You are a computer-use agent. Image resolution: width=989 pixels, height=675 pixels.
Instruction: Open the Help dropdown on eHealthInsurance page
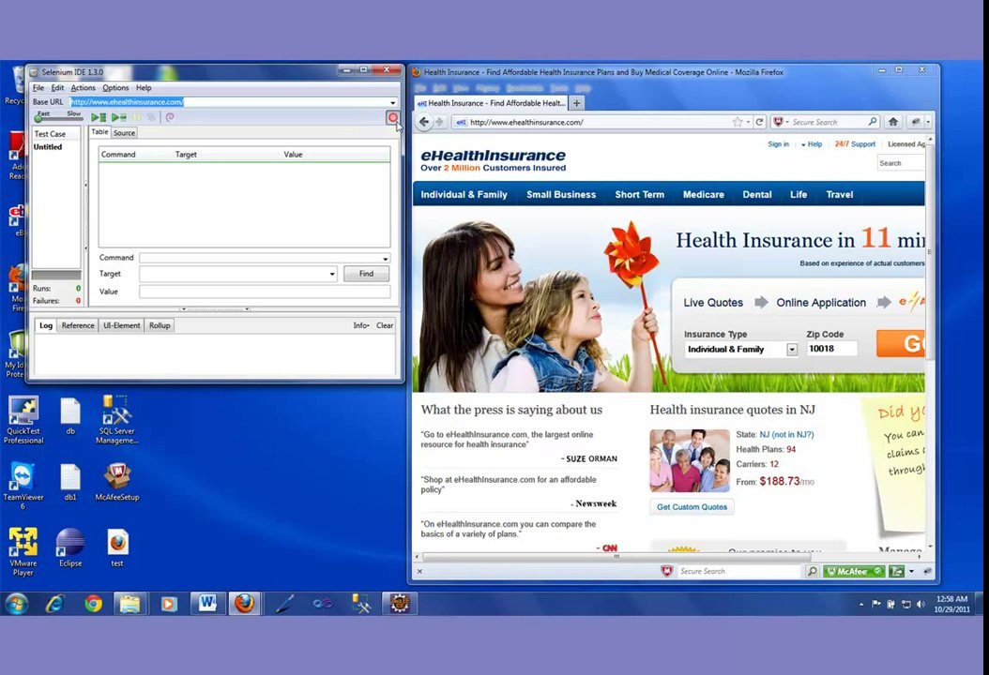click(811, 144)
